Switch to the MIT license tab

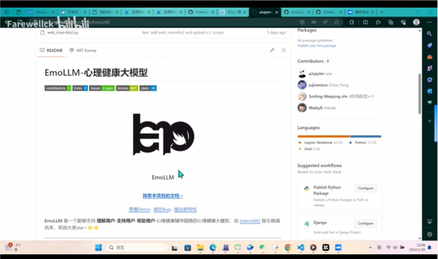pyautogui.click(x=83, y=50)
